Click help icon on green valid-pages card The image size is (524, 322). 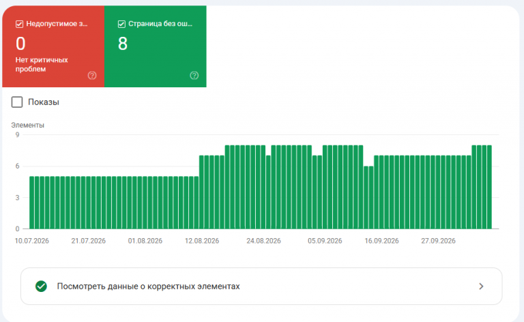click(194, 76)
